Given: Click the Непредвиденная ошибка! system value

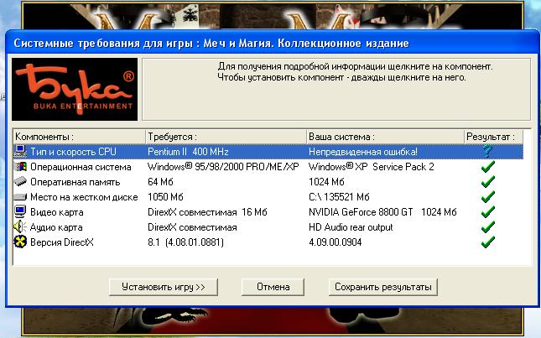Looking at the screenshot, I should [363, 152].
